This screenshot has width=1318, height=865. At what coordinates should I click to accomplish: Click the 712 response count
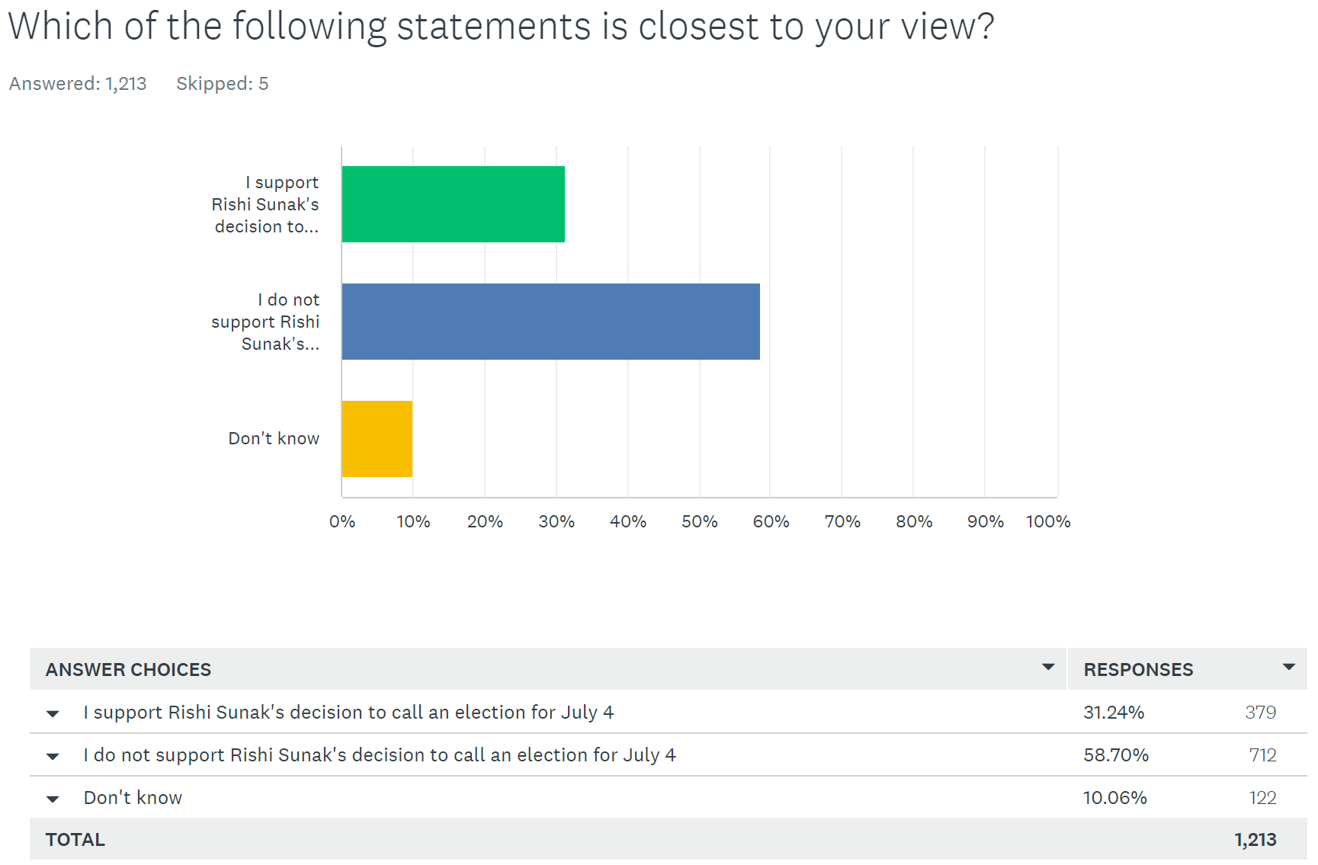[1262, 755]
